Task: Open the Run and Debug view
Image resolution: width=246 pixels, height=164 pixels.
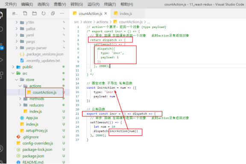Action: (1, 60)
